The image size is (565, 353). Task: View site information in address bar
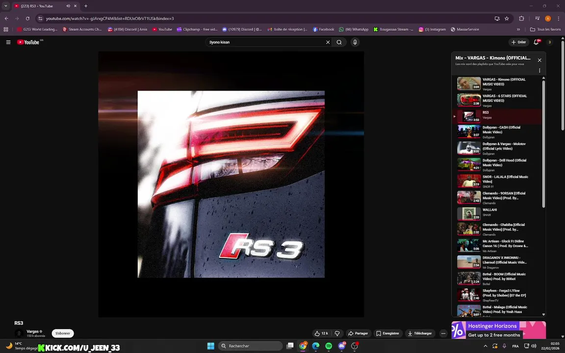click(x=40, y=18)
